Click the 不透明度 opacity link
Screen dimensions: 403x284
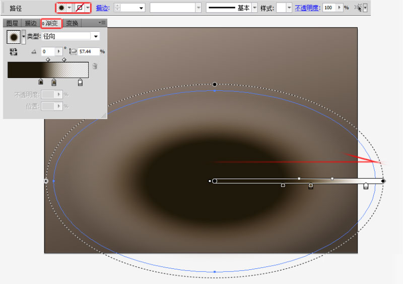point(307,8)
